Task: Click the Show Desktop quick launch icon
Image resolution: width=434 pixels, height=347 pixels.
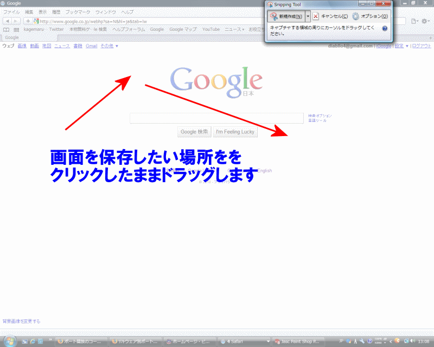Action: [x=24, y=342]
